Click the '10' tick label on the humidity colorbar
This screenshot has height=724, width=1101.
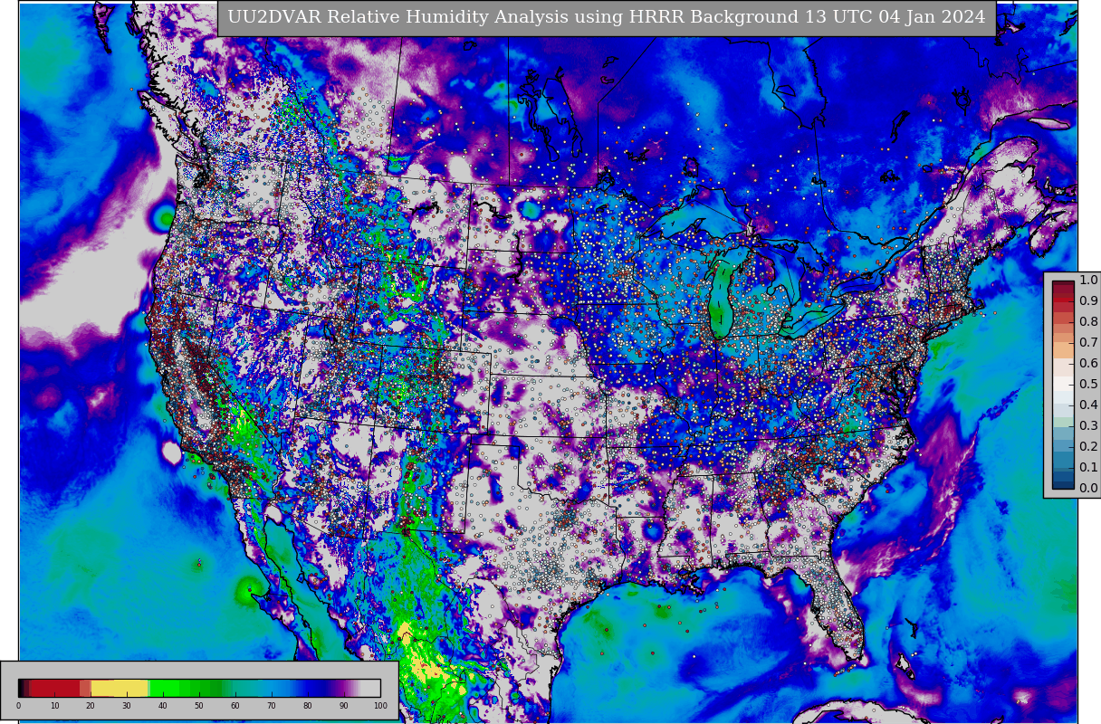tap(54, 705)
